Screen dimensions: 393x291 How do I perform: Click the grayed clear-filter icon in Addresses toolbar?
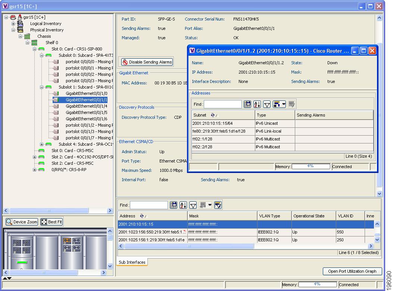tap(291, 104)
